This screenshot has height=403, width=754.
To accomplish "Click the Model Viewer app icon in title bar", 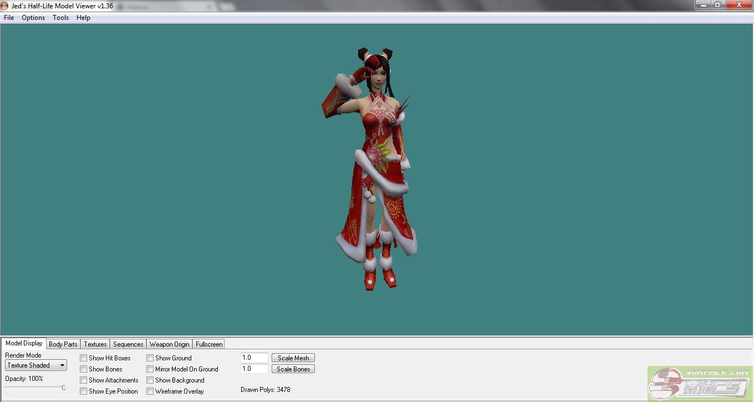I will point(5,6).
